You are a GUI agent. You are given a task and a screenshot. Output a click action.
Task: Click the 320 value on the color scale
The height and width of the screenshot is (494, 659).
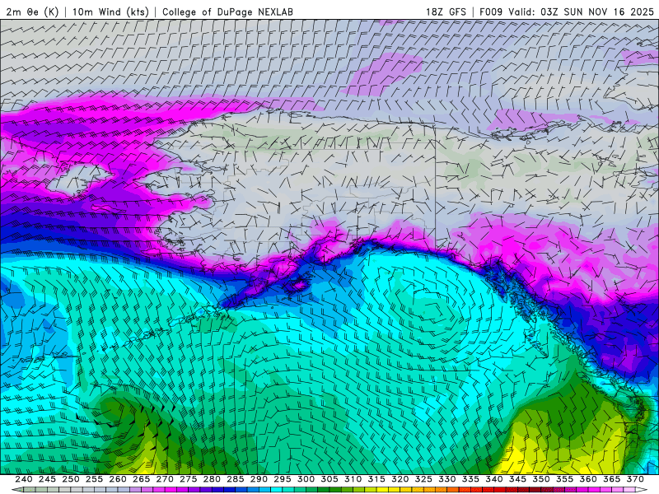[x=400, y=479]
